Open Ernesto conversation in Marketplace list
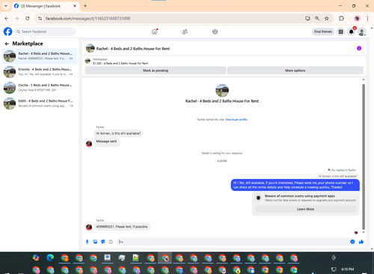 (x=40, y=72)
